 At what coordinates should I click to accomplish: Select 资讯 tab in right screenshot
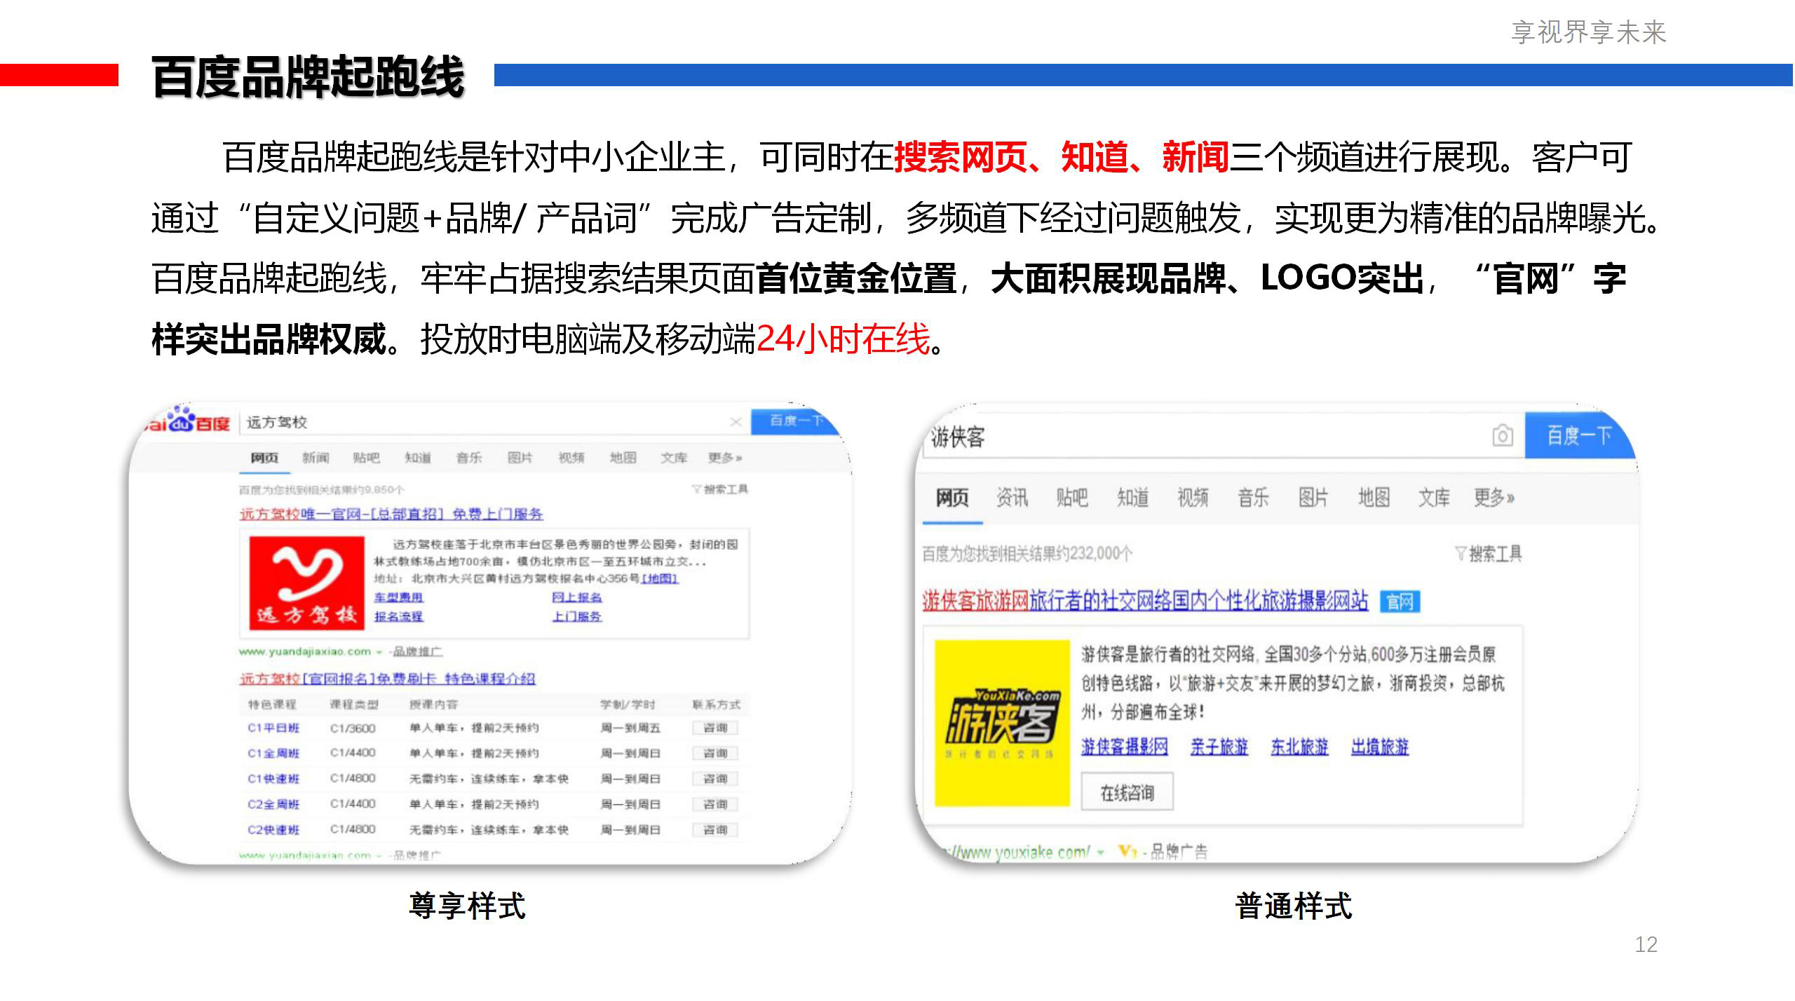tap(1012, 498)
